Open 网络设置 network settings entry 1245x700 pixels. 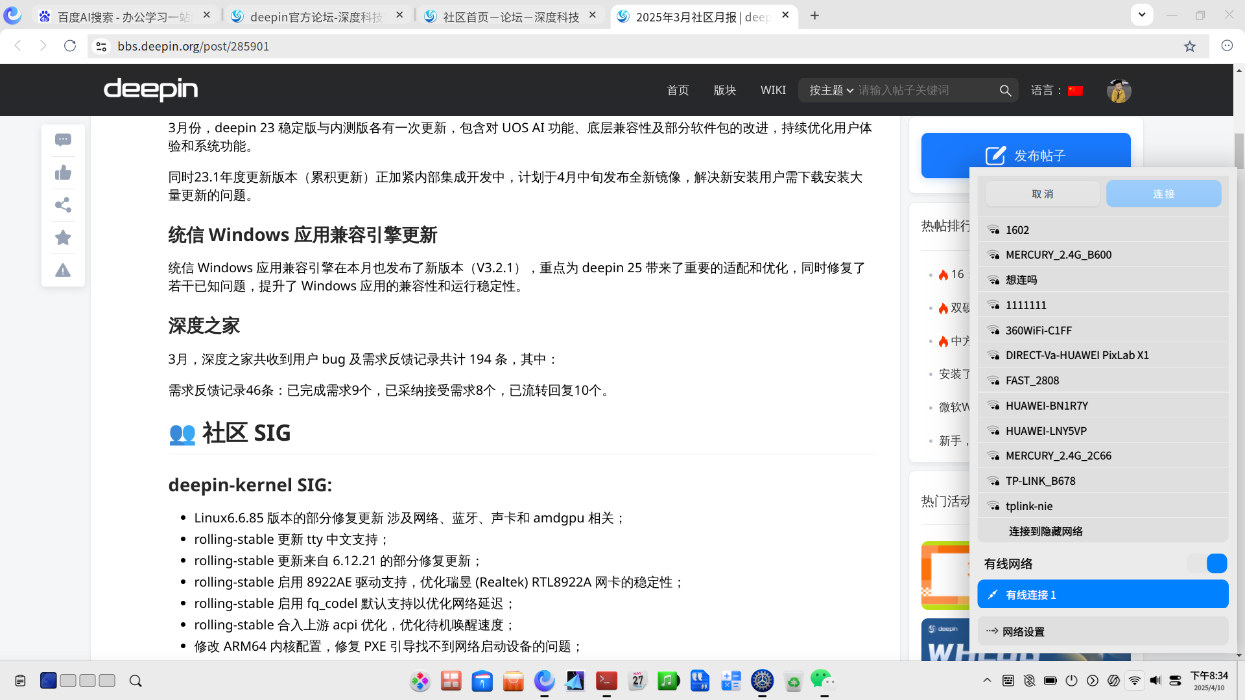pyautogui.click(x=1102, y=631)
